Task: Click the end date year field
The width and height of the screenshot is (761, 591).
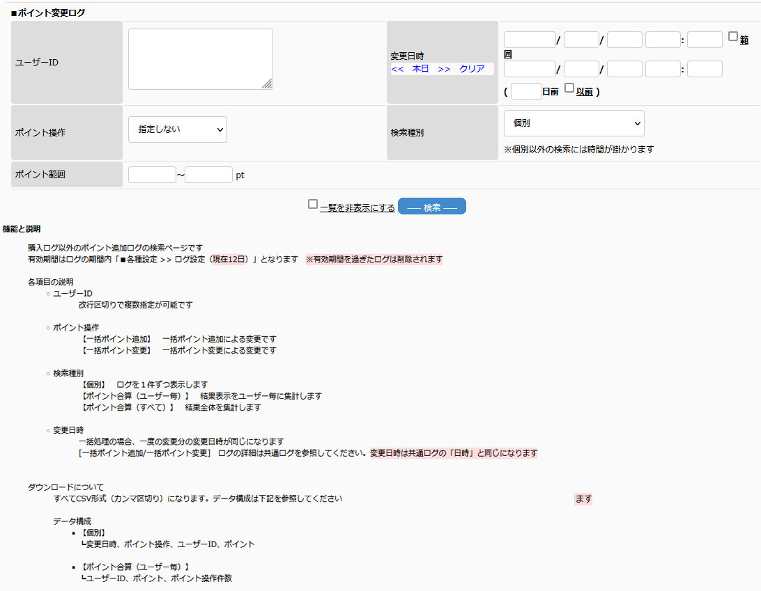Action: coord(530,69)
